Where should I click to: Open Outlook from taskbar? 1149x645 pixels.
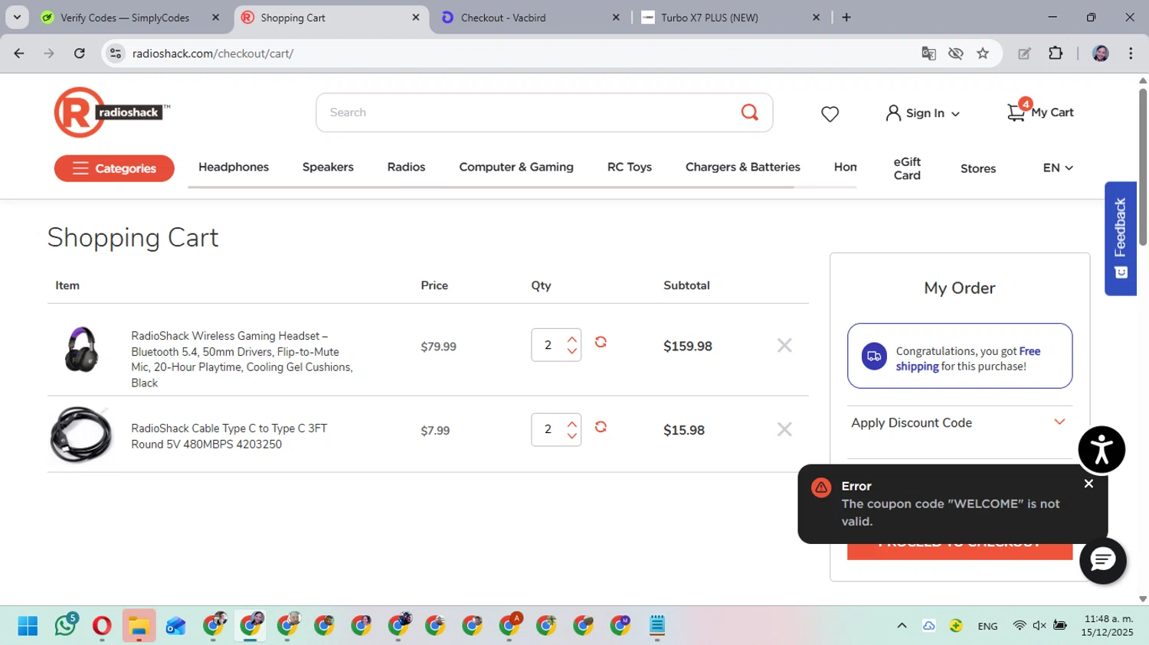point(175,626)
